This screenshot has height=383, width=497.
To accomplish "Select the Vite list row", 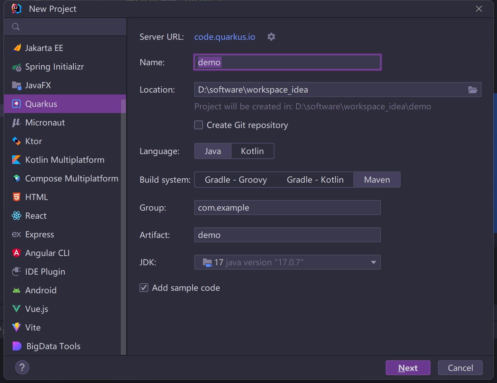I will point(62,327).
